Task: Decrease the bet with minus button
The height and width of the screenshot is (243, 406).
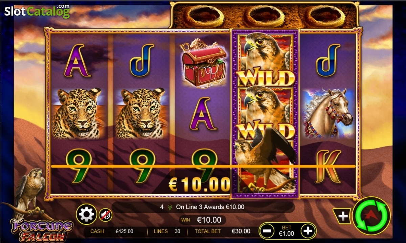Action: coord(267,231)
